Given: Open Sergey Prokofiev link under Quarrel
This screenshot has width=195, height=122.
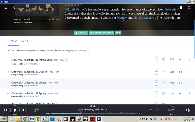Looking at the screenshot, I should tap(31, 75).
